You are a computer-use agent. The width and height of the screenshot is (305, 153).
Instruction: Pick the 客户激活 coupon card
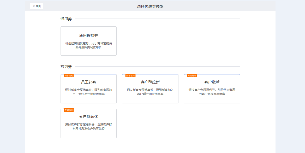[212, 89]
